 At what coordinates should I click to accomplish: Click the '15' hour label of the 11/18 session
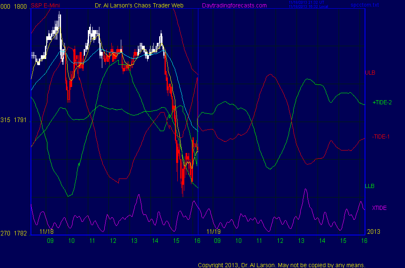[x=176, y=241]
